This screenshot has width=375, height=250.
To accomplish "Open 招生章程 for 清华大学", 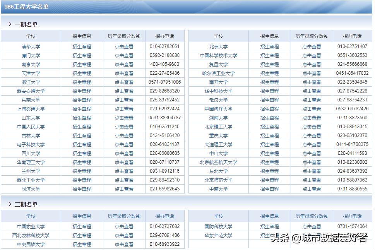I will [82, 47].
